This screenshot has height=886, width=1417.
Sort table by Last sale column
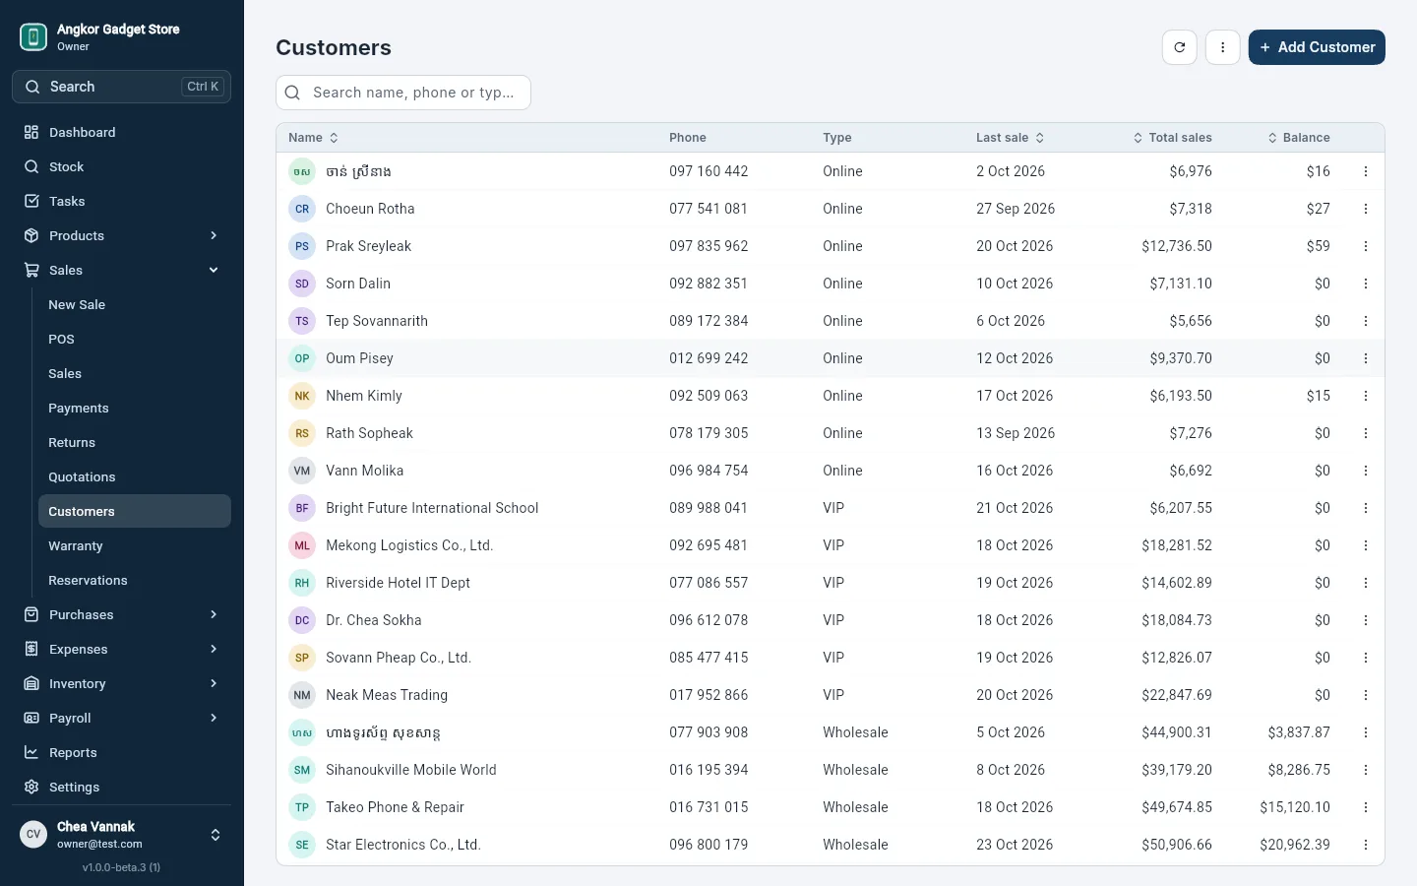1010,138
